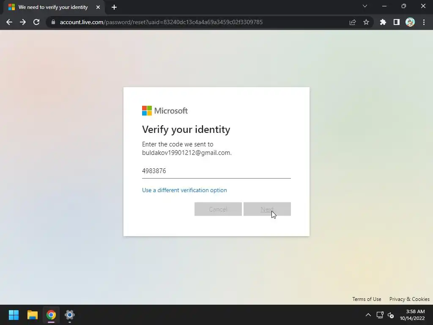
Task: Open Settings gear from the taskbar
Action: pos(70,315)
